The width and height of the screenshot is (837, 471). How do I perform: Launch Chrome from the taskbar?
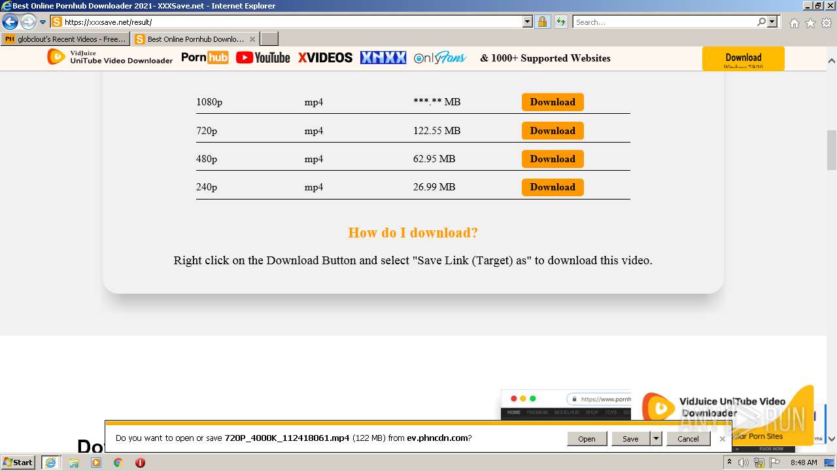118,462
